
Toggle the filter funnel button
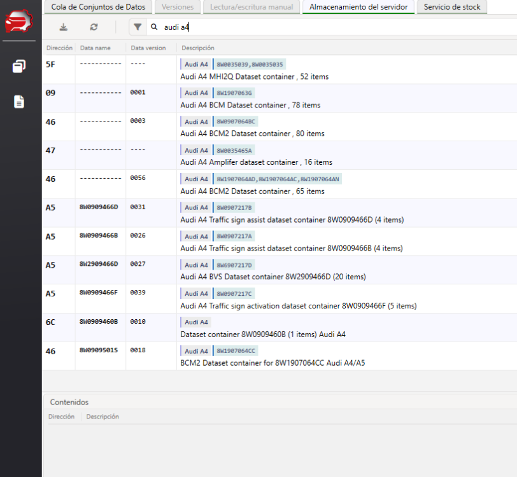click(x=138, y=27)
